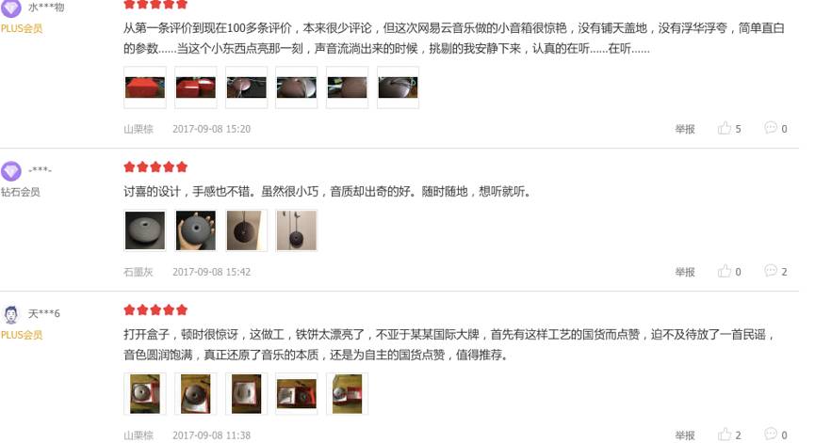Click the 天***6 user avatar
The image size is (815, 443).
coord(11,314)
